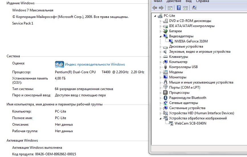
Task: Select the NVIDIA GeForce 310M device icon
Action: coord(171,41)
